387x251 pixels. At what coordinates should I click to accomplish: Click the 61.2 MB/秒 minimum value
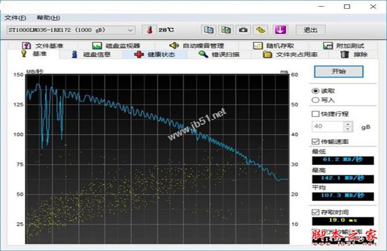pos(343,160)
